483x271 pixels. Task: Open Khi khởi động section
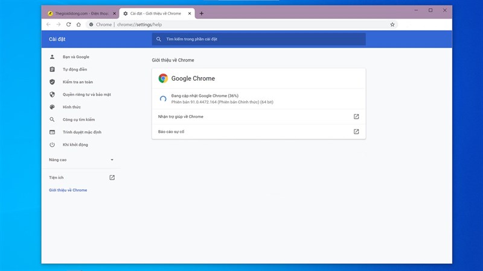pyautogui.click(x=75, y=145)
